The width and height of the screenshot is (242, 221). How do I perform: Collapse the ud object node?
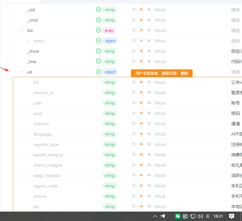coord(22,72)
